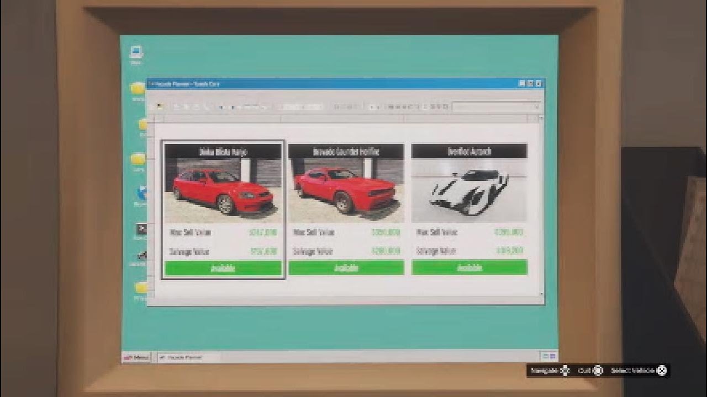Click Salvage Value amount for Blista Kanjo
707x397 pixels.
coord(263,251)
